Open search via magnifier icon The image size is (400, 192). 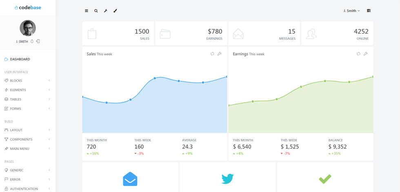96,11
